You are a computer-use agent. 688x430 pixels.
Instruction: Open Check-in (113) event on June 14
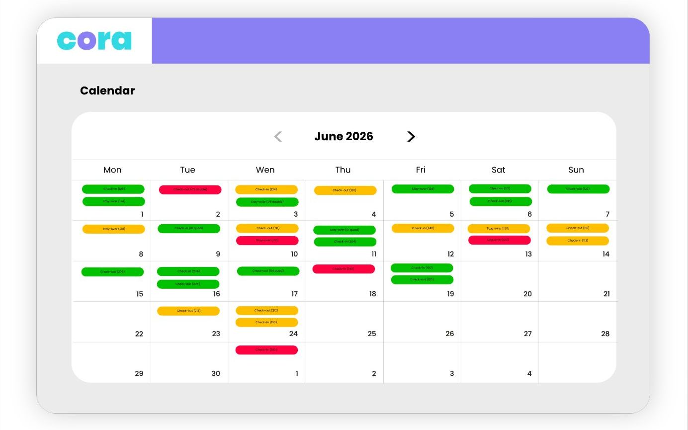pyautogui.click(x=578, y=241)
